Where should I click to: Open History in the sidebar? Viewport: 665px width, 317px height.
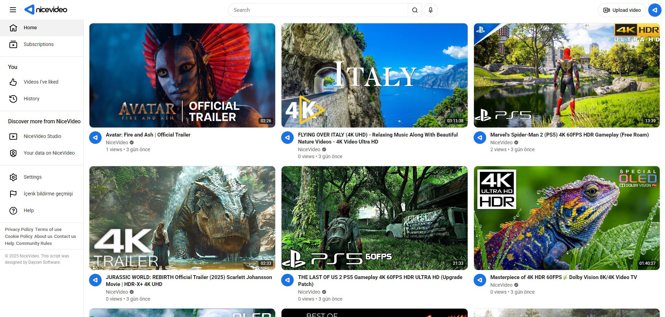pyautogui.click(x=42, y=99)
